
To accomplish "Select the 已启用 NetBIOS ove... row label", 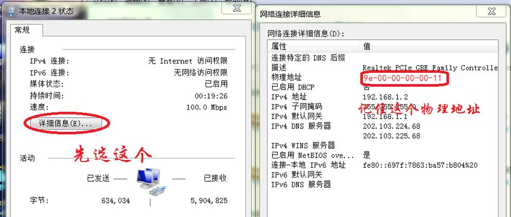I will (312, 155).
